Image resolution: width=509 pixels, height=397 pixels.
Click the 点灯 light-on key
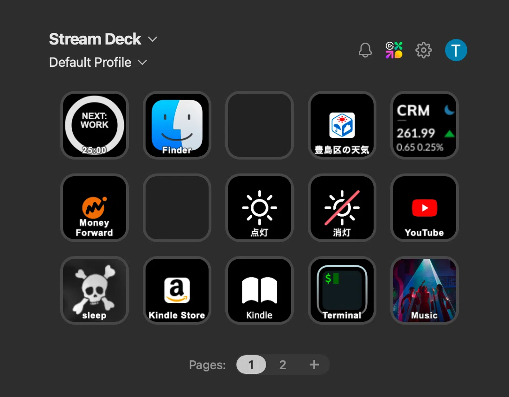coord(260,208)
